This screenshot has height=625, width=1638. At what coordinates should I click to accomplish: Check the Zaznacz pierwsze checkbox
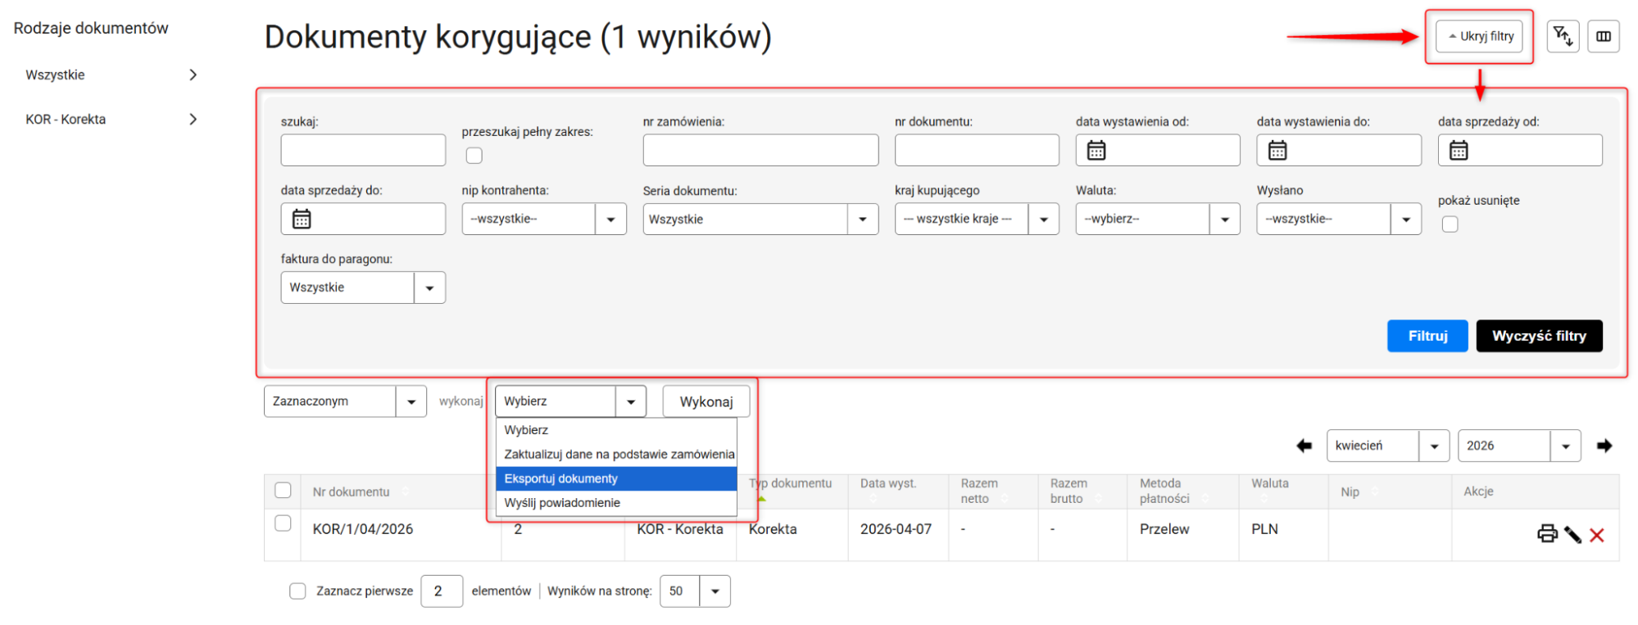(x=297, y=591)
